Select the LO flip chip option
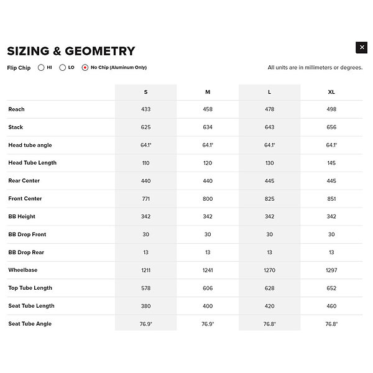373x373 pixels. tap(63, 67)
